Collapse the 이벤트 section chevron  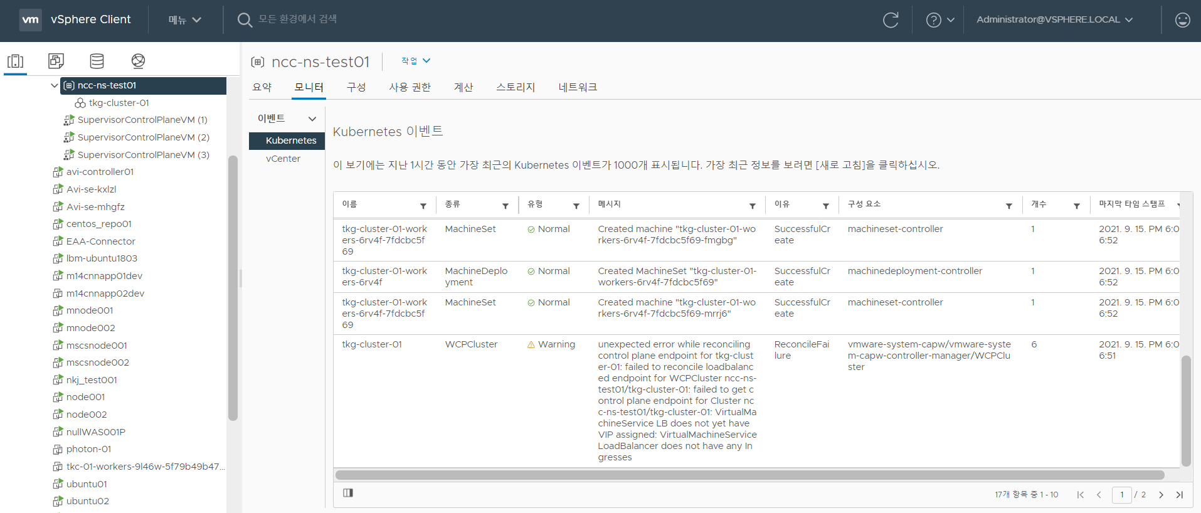312,119
